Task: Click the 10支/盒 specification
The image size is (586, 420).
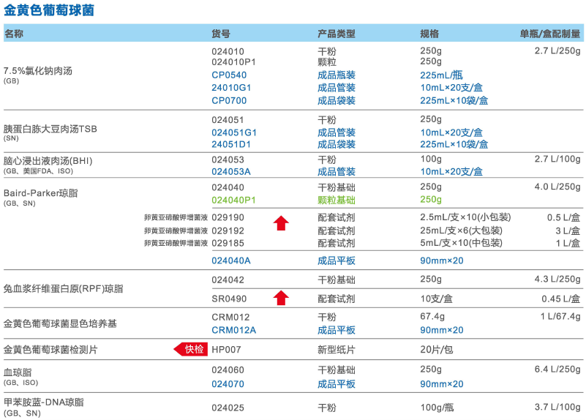Action: point(437,299)
